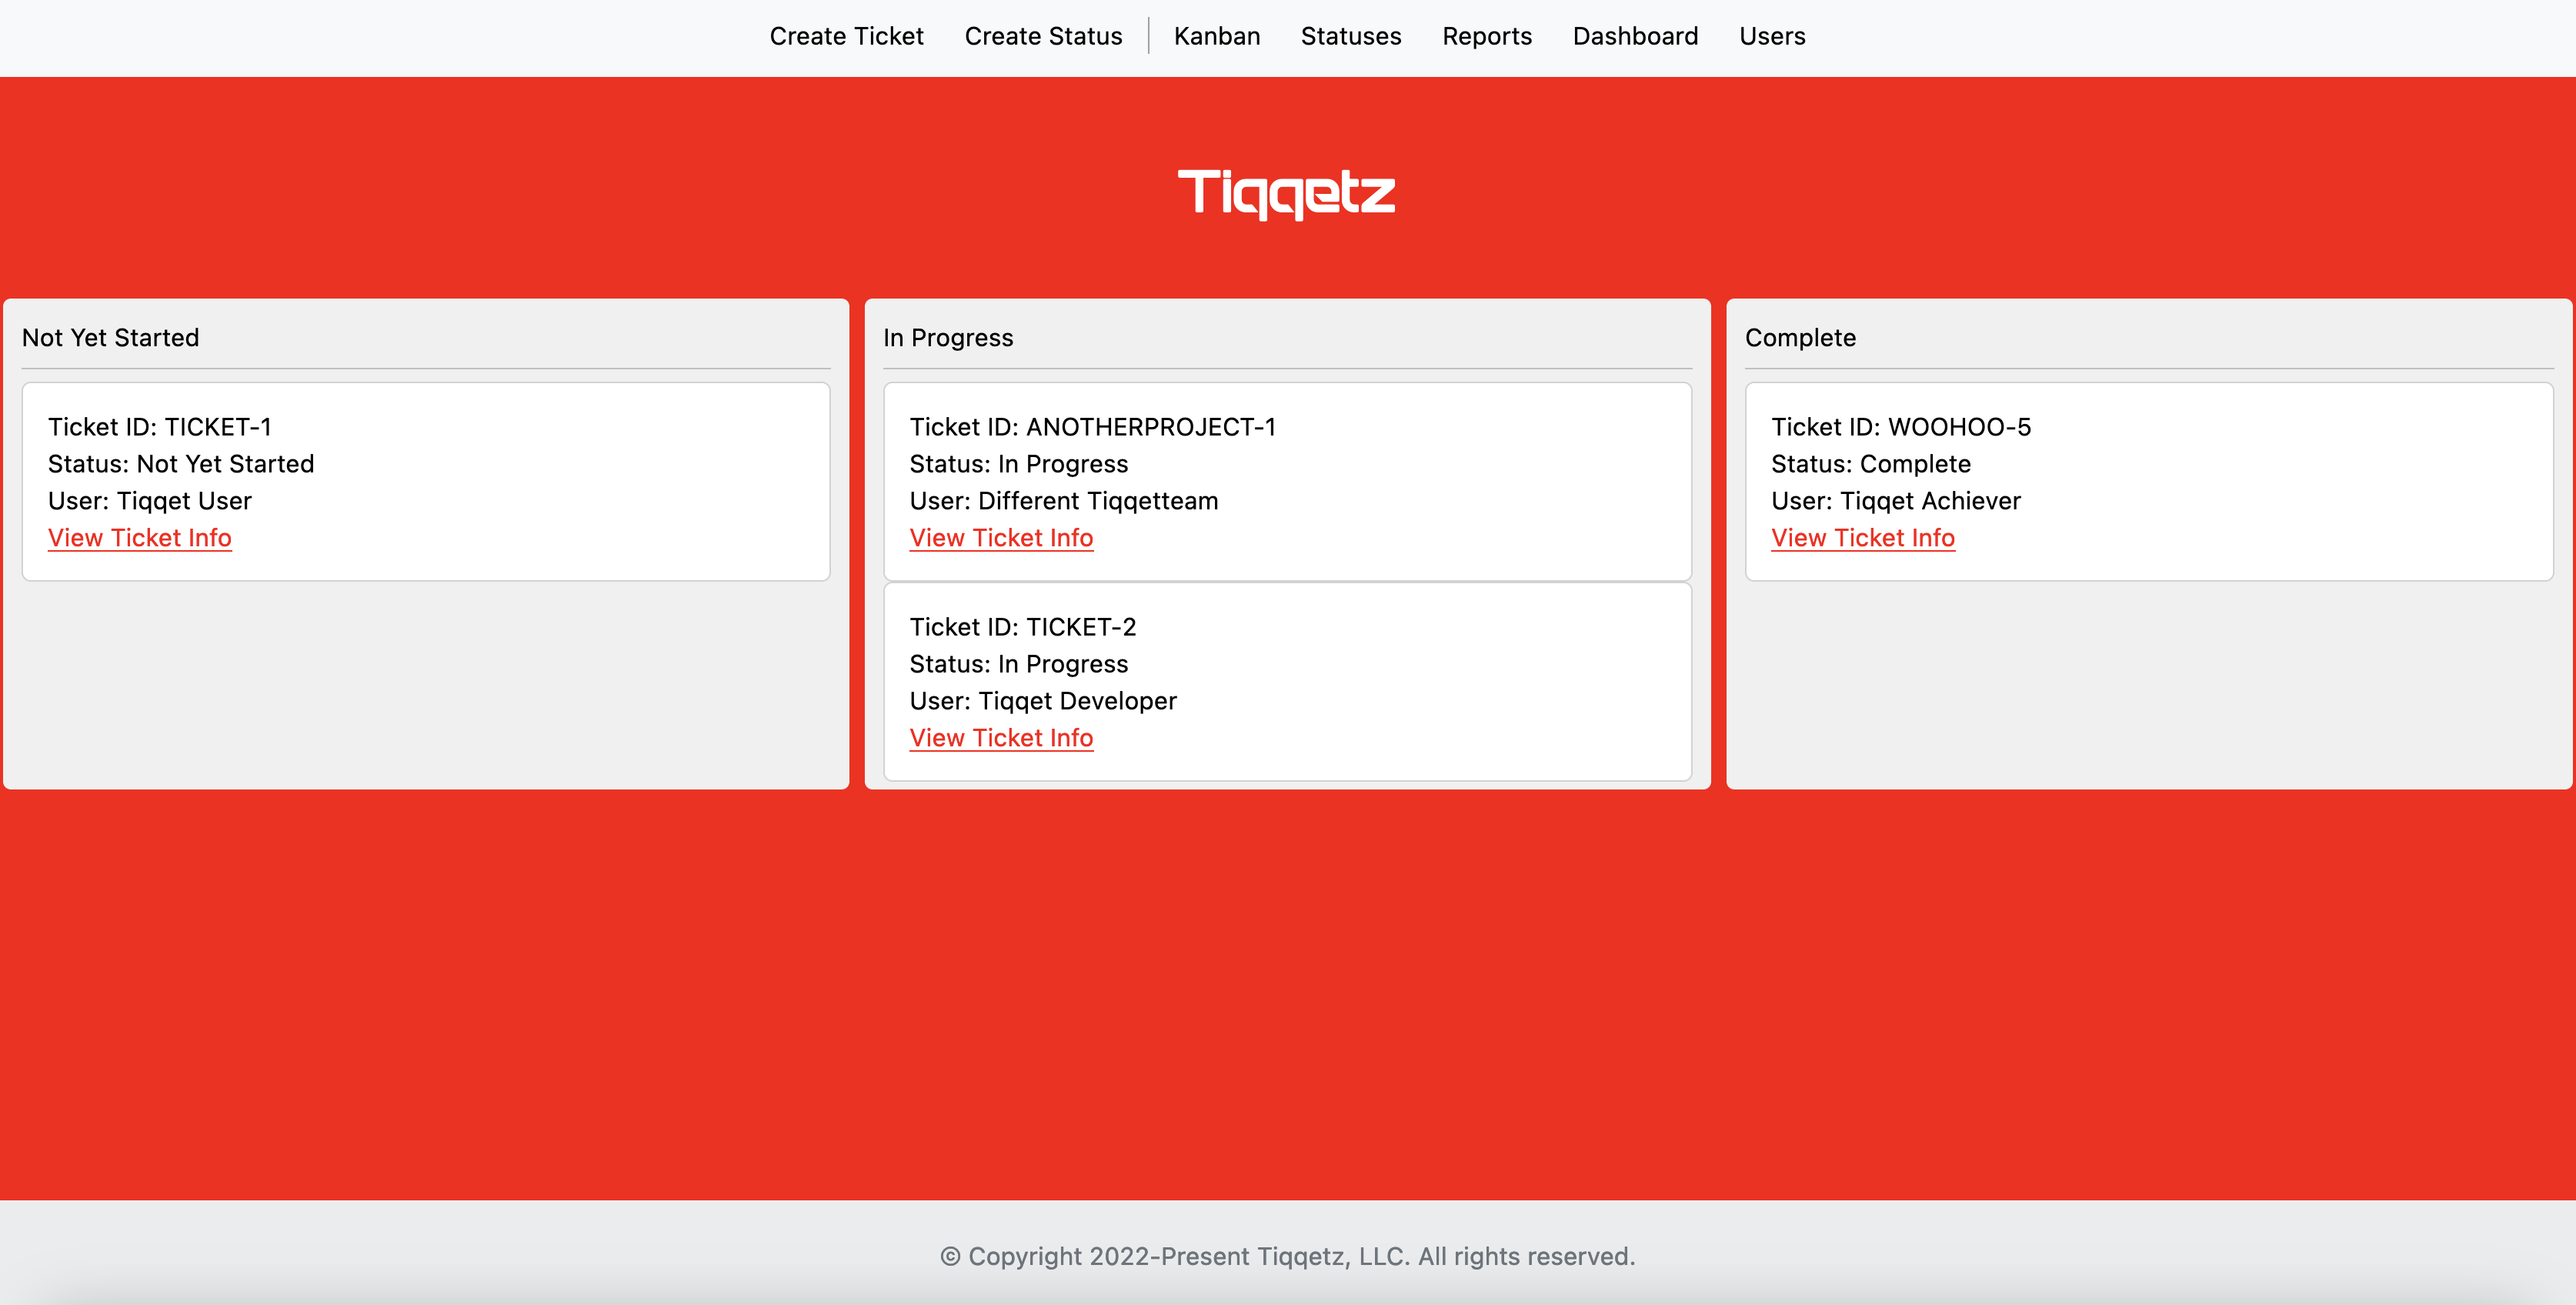The image size is (2576, 1305).
Task: Open the Users page
Action: (1772, 36)
